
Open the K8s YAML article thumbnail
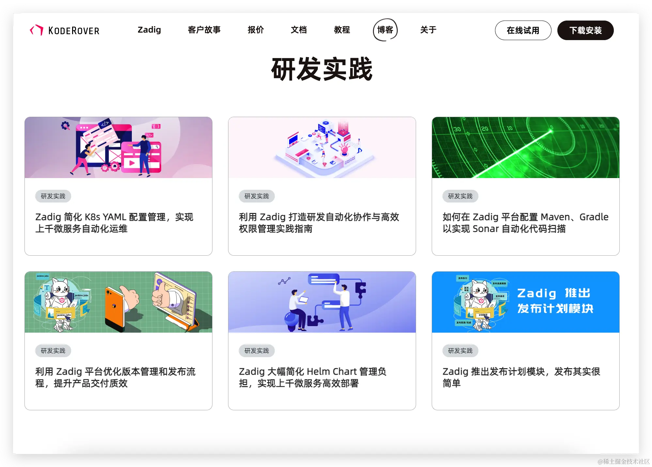(118, 147)
